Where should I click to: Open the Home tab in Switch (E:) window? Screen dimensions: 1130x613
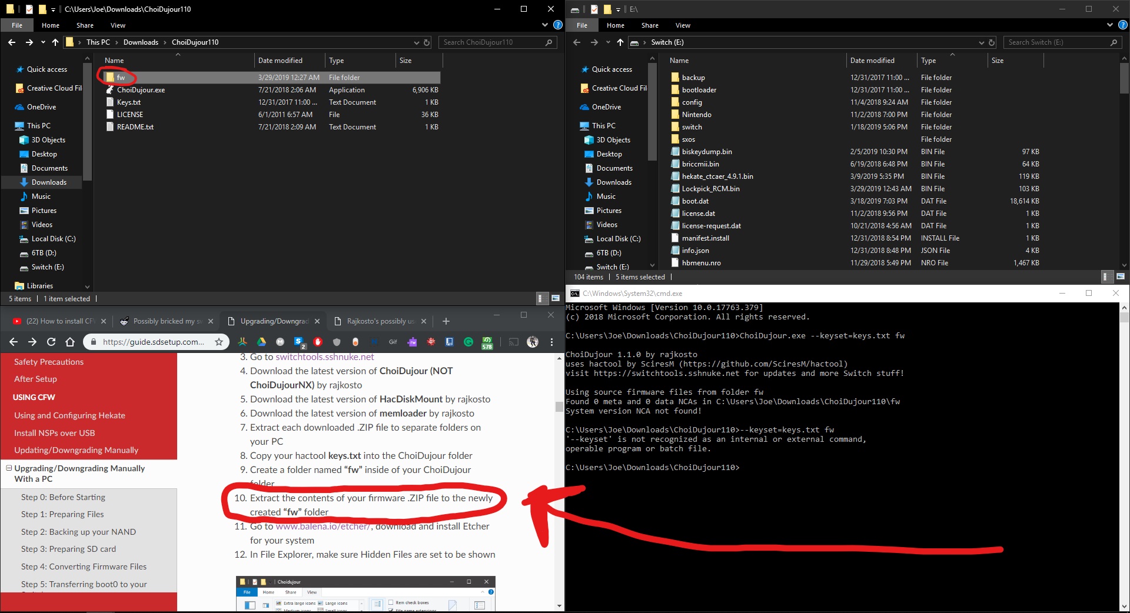pos(616,25)
